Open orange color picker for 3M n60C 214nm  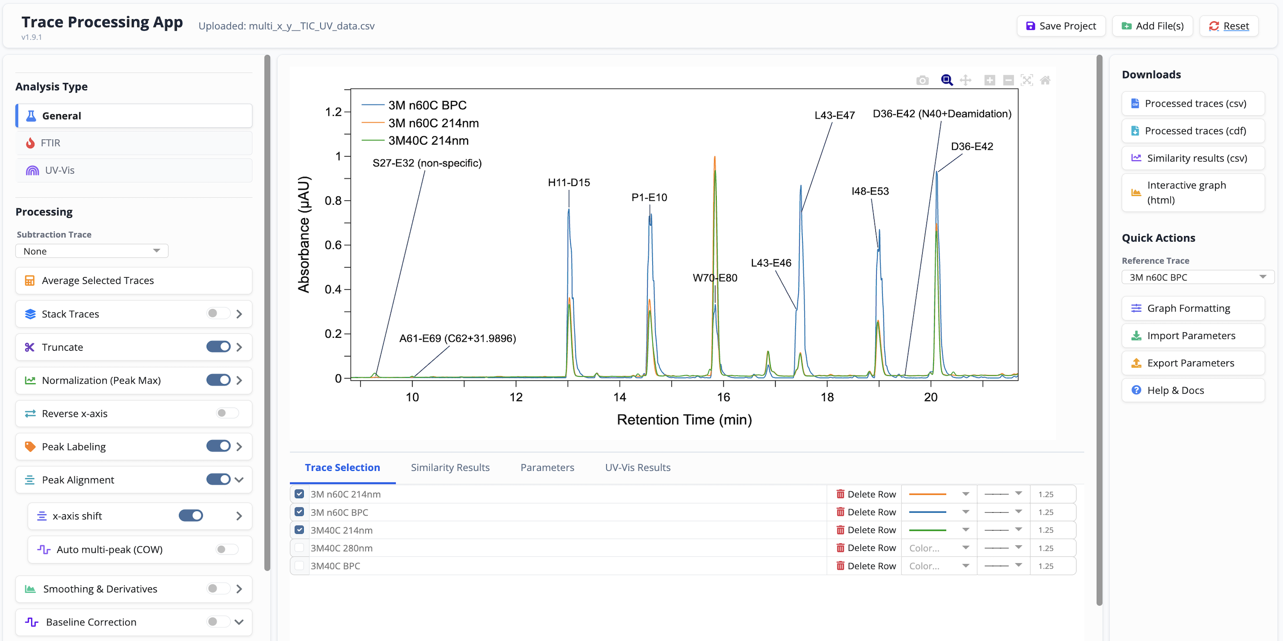[938, 494]
